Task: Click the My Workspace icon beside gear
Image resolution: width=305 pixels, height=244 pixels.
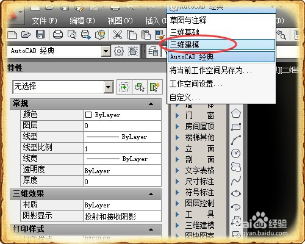Action: 133,51
